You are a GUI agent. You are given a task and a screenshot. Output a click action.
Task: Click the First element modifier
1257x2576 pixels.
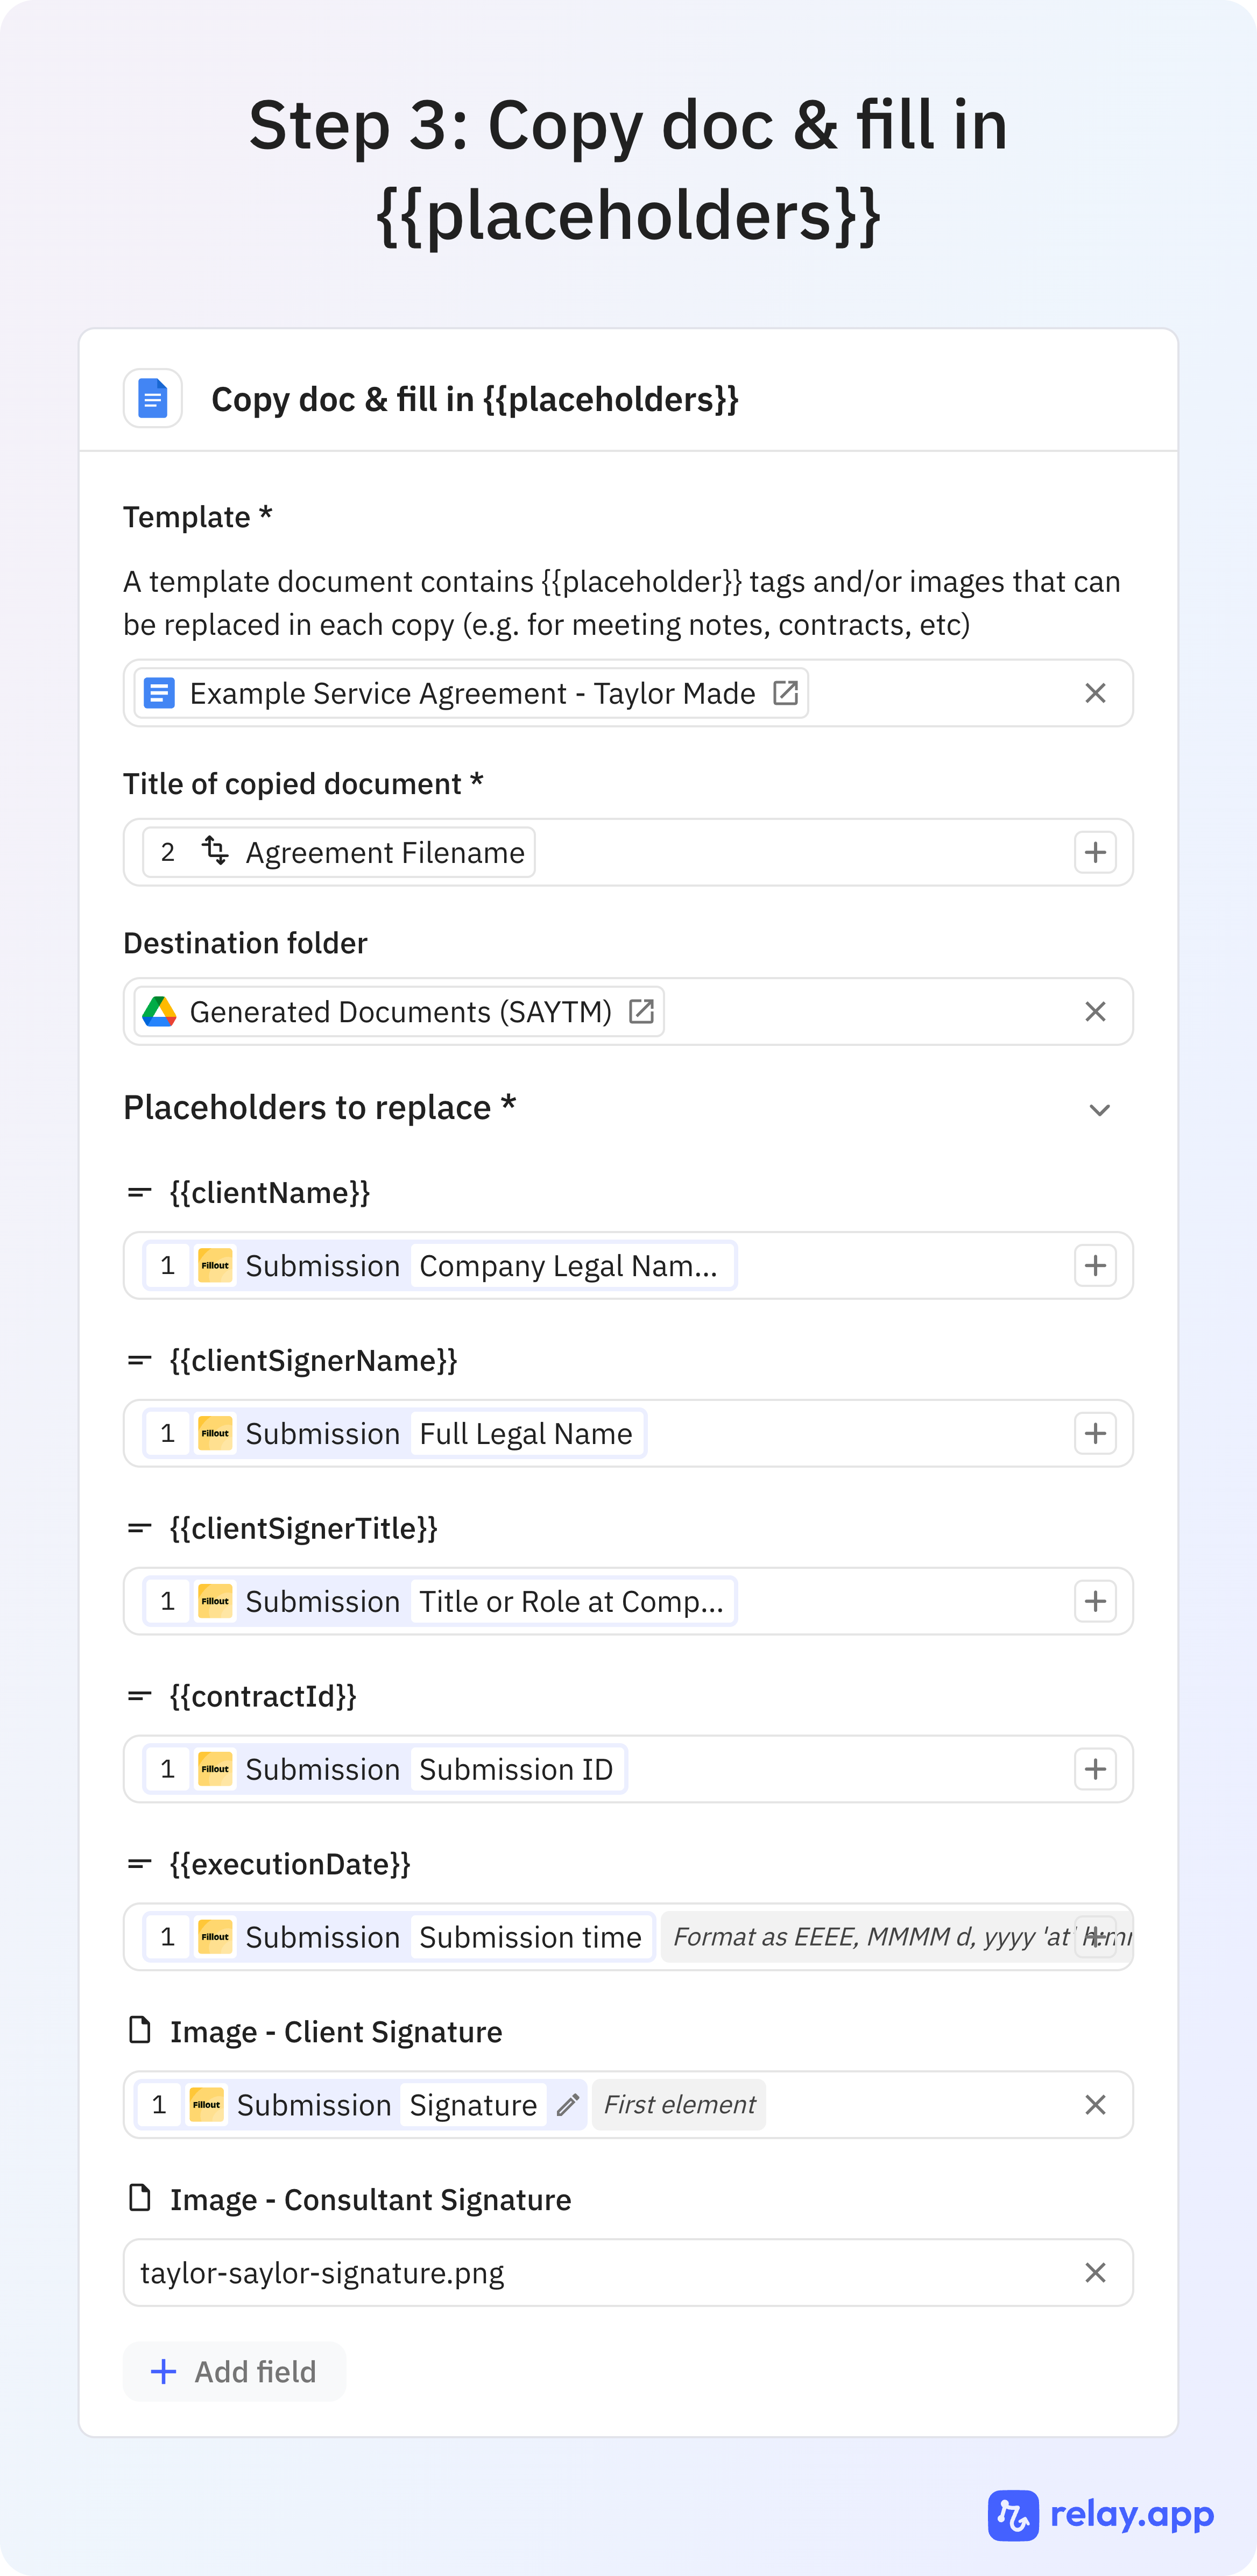[679, 2105]
